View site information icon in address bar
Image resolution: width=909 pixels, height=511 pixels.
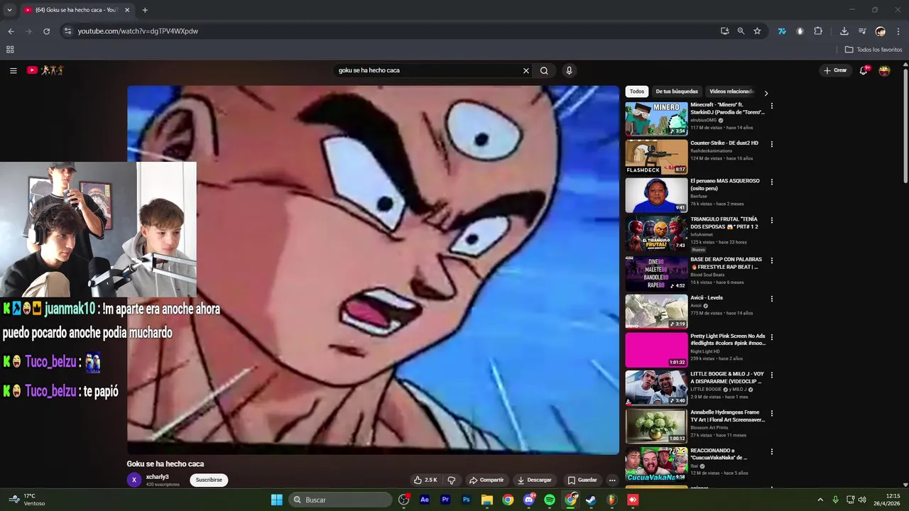point(67,31)
